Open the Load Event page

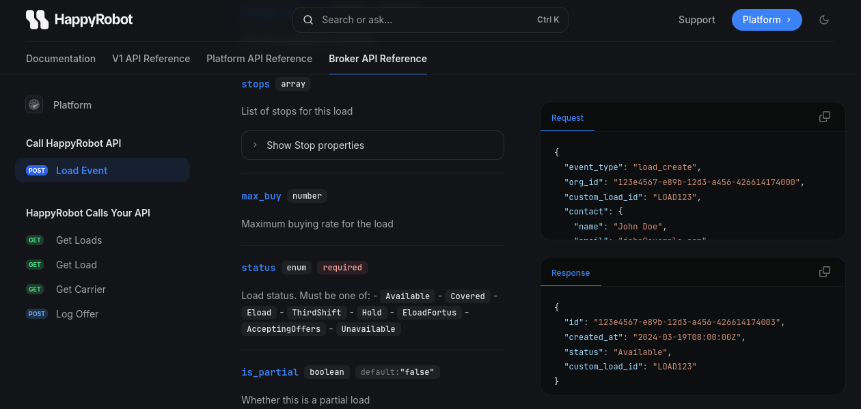[102, 171]
